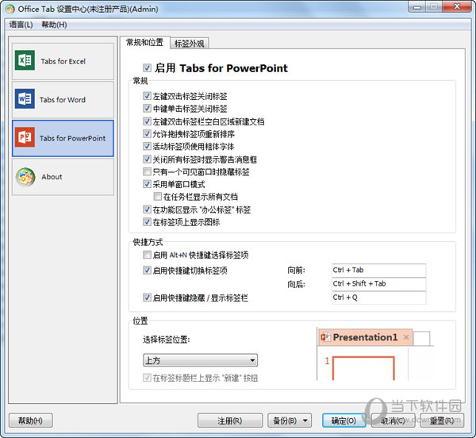Toggle 在标签项上显示图标 checkbox
The image size is (476, 438).
tap(147, 222)
